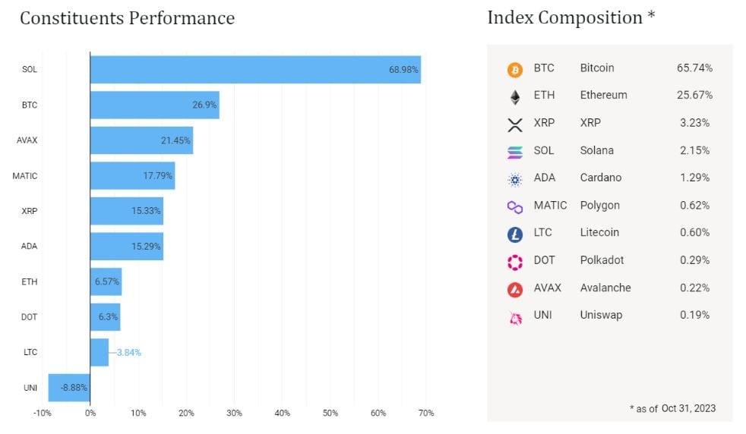
Task: Click the Polkadot logo icon
Action: [x=515, y=262]
